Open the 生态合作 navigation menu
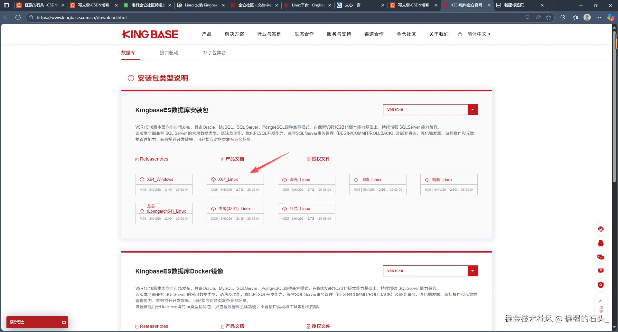This screenshot has height=332, width=618. [304, 34]
